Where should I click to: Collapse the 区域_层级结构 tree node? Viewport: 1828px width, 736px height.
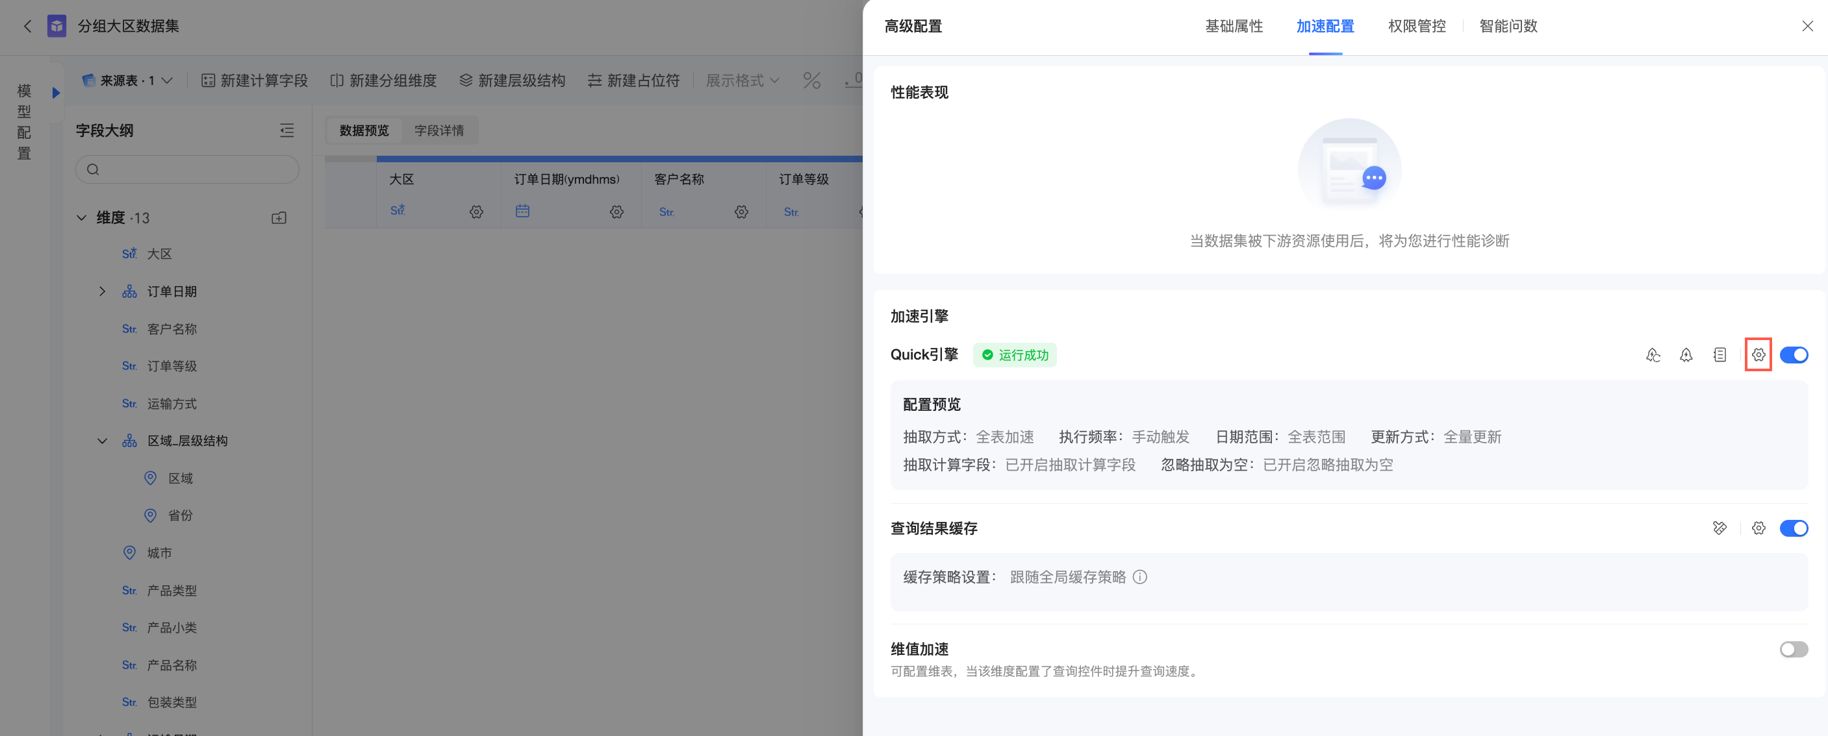tap(102, 440)
